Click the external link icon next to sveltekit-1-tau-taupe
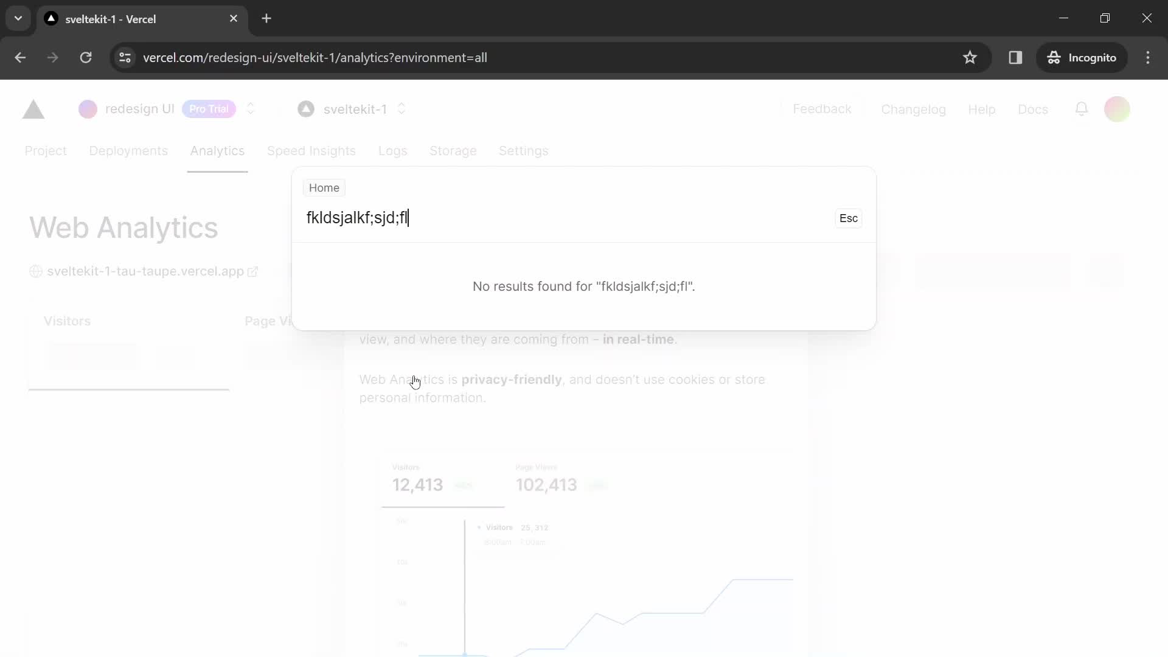 coord(254,271)
